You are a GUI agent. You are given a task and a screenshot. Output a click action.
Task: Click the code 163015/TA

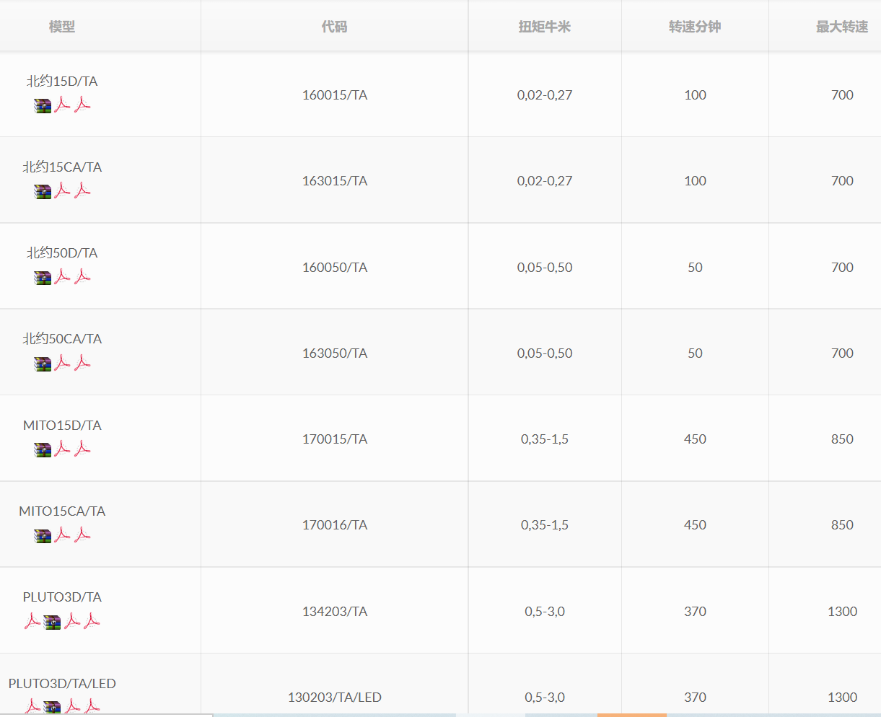pos(335,181)
